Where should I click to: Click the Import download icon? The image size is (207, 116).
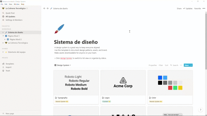(3, 67)
